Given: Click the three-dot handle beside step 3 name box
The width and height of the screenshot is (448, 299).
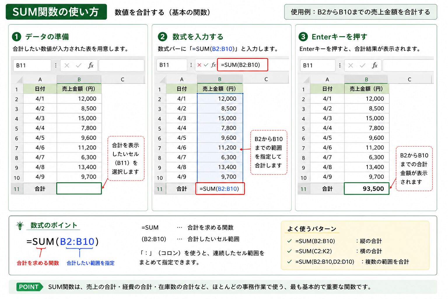Looking at the screenshot, I should click(340, 65).
